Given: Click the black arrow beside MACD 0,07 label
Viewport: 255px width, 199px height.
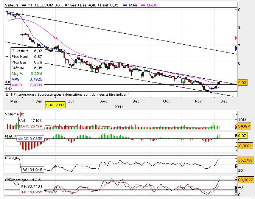Looking at the screenshot, I should point(236,135).
